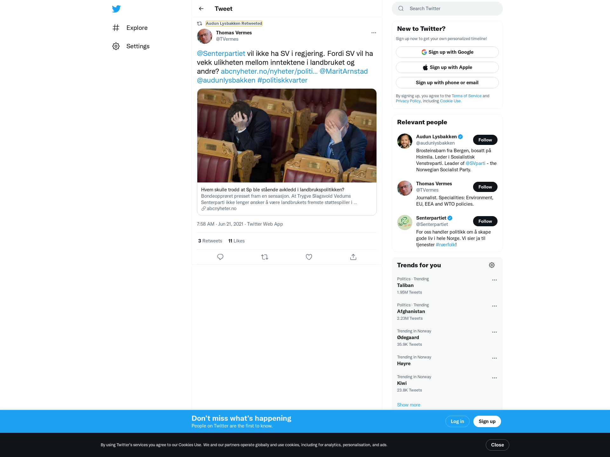Sign up with Google
The image size is (610, 457).
(x=447, y=52)
